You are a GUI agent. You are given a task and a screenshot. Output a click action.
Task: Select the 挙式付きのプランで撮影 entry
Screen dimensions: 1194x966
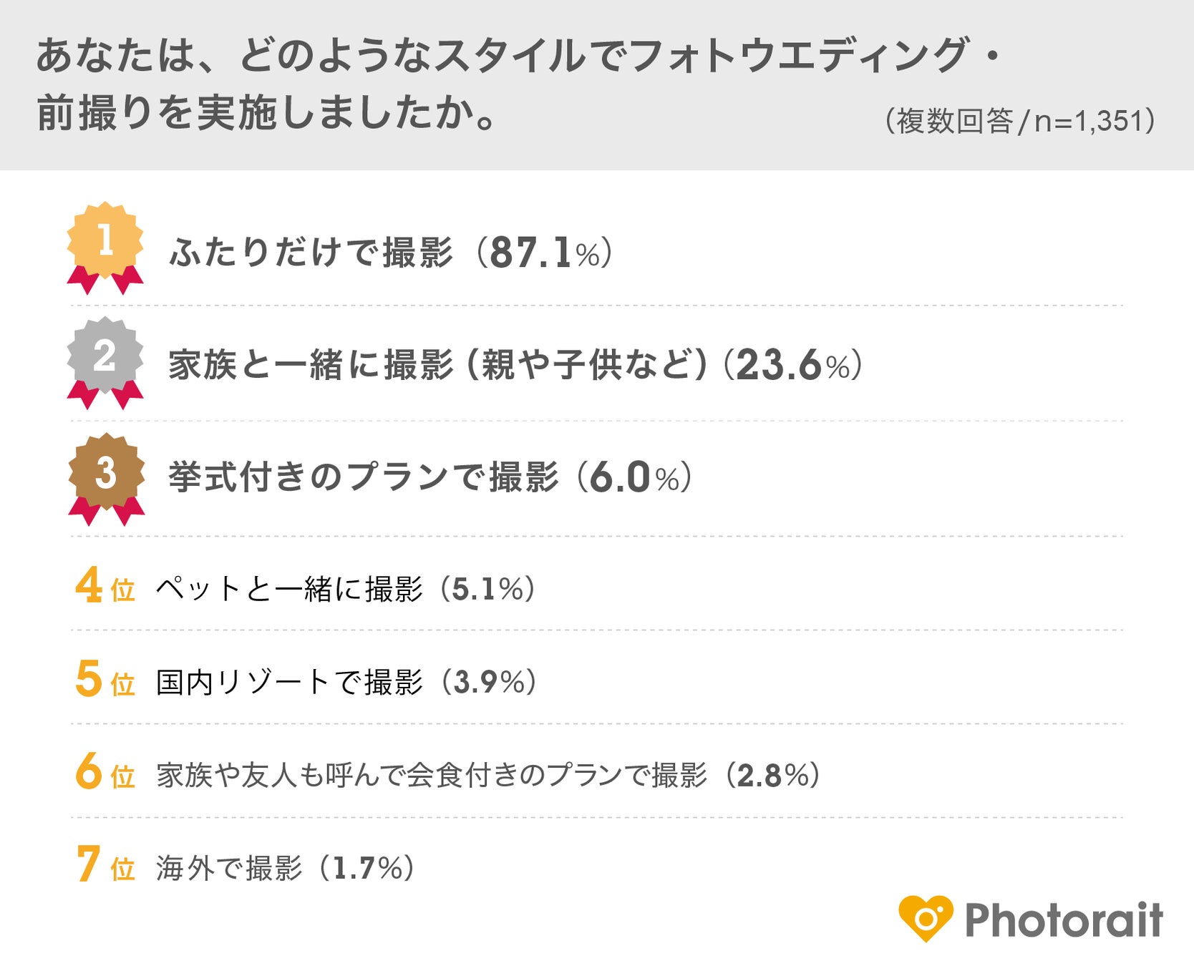(363, 477)
